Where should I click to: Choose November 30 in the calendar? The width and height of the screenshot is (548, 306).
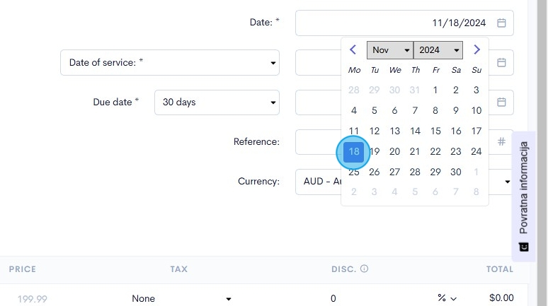456,172
